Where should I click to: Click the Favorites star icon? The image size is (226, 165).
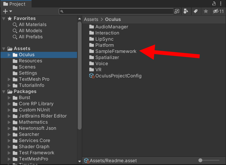click(x=10, y=18)
